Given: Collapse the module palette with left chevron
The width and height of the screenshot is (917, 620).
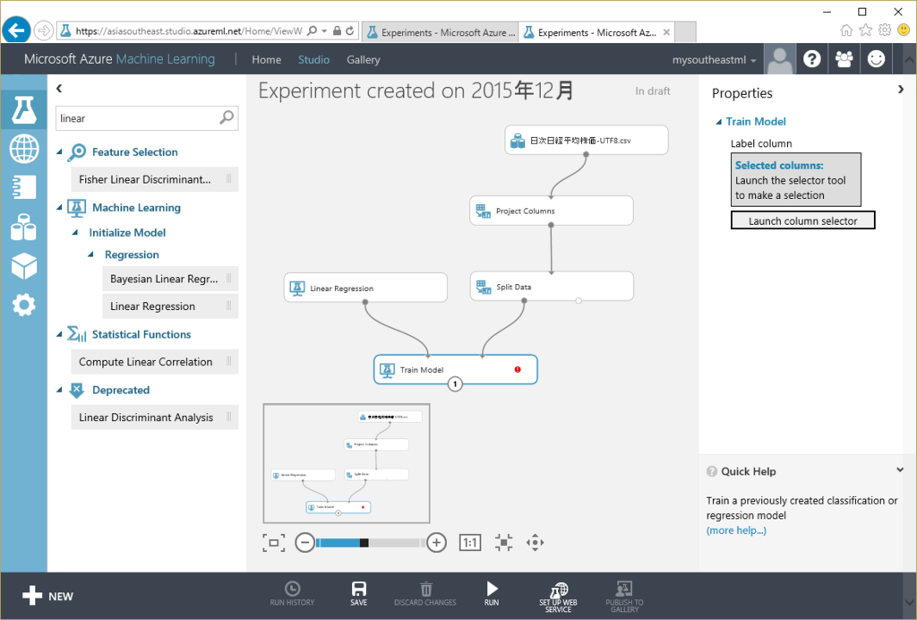Looking at the screenshot, I should [59, 89].
